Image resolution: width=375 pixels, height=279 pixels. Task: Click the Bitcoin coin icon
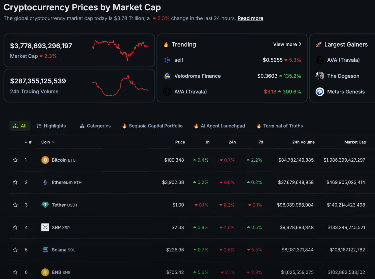[45, 160]
